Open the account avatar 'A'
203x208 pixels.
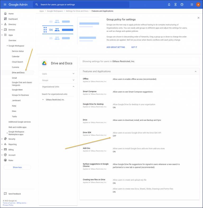198,5
